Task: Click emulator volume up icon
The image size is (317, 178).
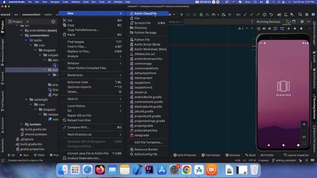Action: coord(264,29)
